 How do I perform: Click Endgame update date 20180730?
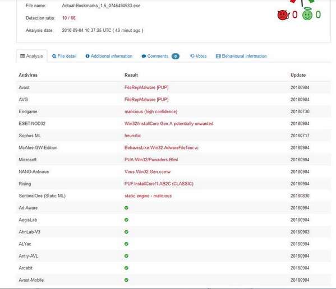[300, 111]
